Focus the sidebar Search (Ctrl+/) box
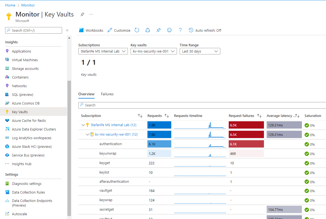 coord(34,30)
